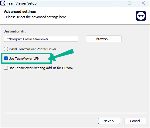
Task: Click the 'Use TeamViewer VPN' label text
Action: (x=24, y=59)
